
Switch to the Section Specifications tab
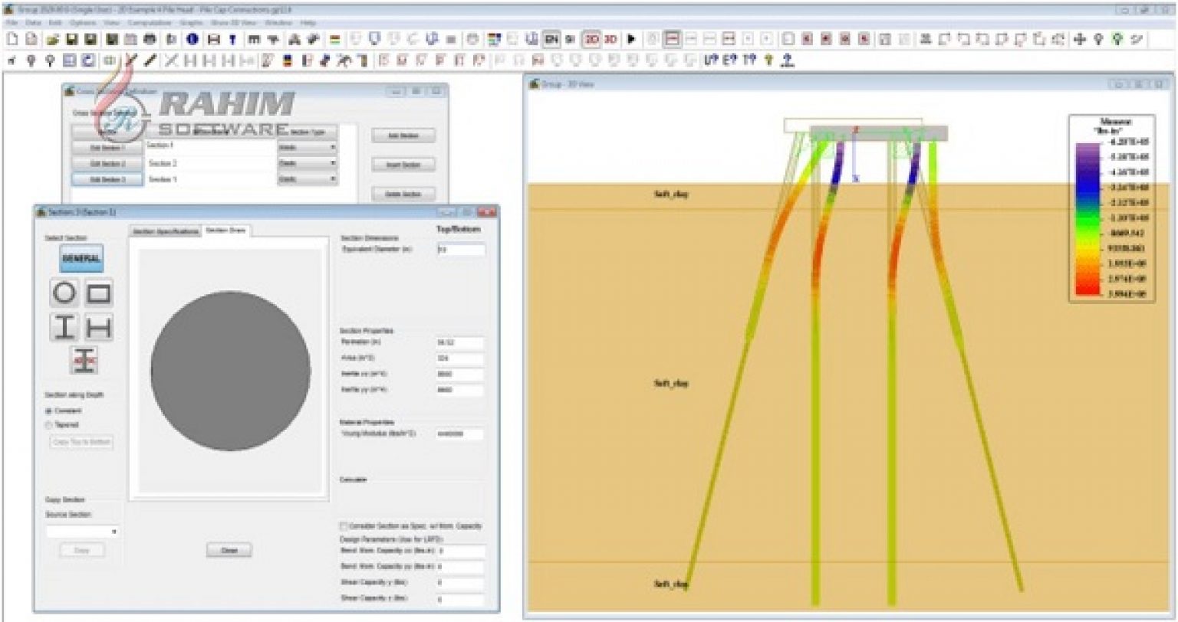[x=166, y=231]
